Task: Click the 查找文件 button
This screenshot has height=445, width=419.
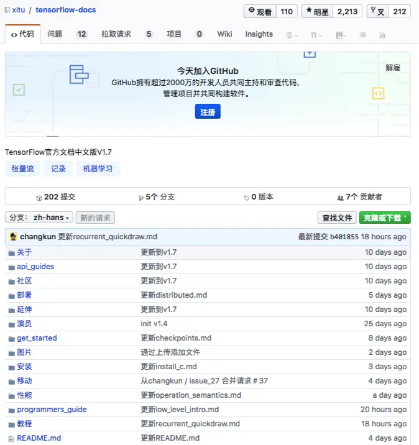Action: (x=337, y=218)
